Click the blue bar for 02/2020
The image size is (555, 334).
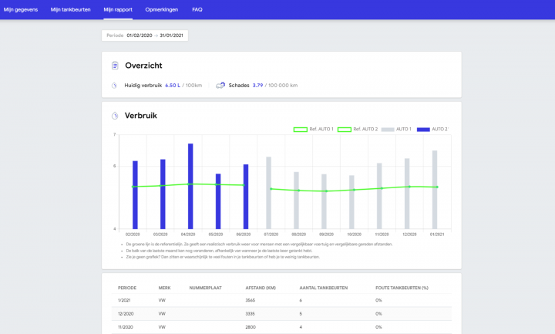[135, 195]
